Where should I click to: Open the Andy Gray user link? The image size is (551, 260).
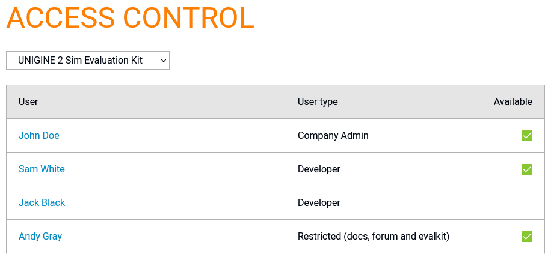[x=40, y=237]
